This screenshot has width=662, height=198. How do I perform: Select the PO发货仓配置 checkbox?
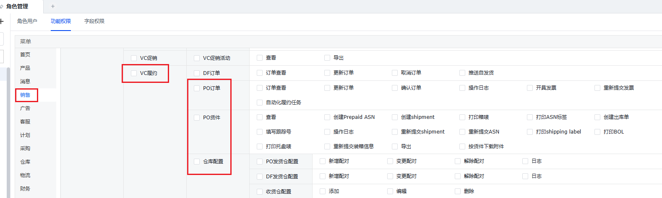click(x=260, y=162)
